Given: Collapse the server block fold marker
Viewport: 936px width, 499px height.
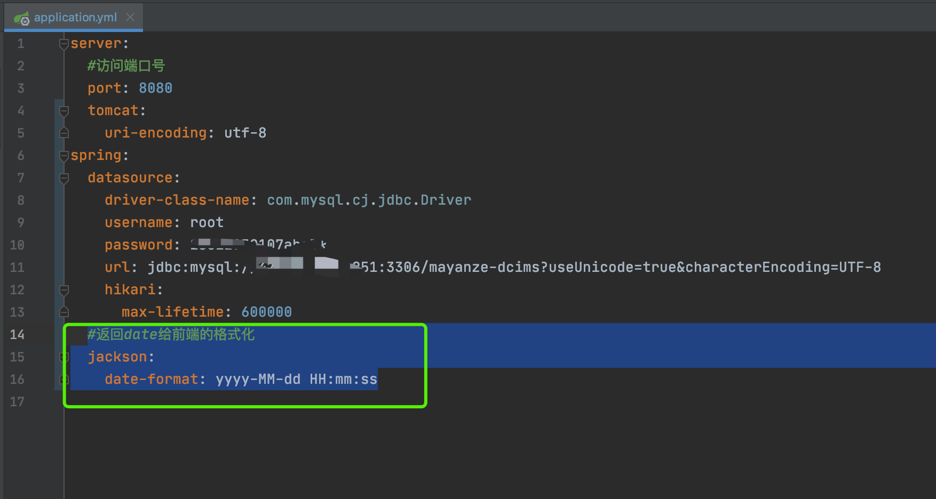Looking at the screenshot, I should pyautogui.click(x=64, y=44).
